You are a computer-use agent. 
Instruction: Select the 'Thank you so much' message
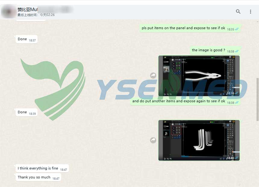[34, 177]
